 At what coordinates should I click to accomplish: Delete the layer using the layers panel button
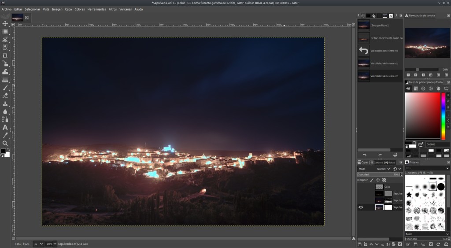399,244
